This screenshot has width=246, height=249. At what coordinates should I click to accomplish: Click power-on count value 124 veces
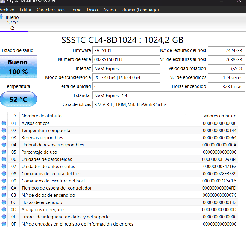point(226,78)
